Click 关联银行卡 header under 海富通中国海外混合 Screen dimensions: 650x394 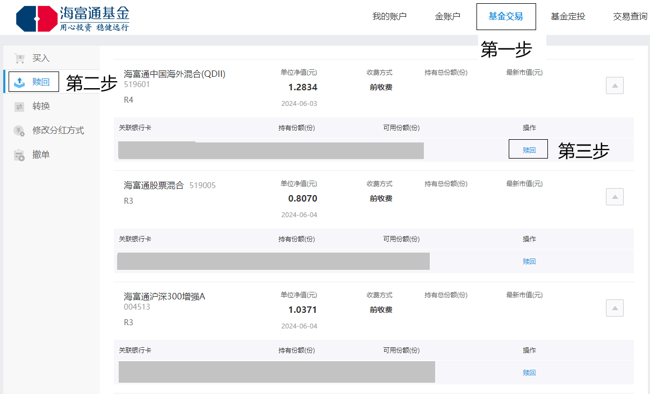click(135, 128)
